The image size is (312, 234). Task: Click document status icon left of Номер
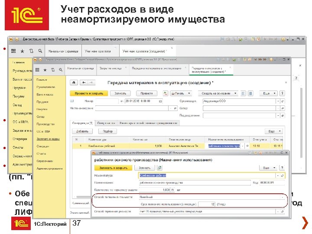tap(72, 101)
